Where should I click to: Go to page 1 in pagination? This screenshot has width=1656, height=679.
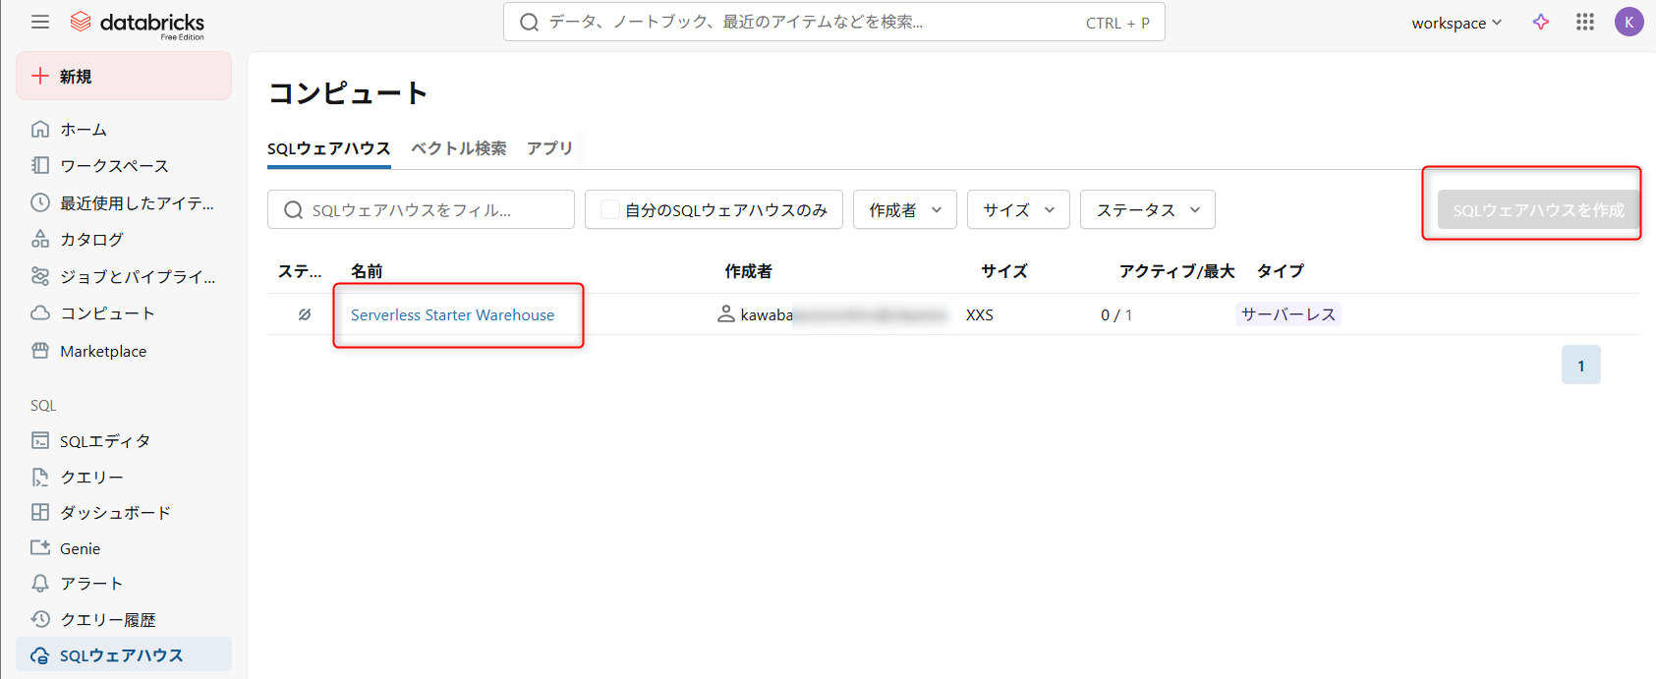pyautogui.click(x=1581, y=365)
